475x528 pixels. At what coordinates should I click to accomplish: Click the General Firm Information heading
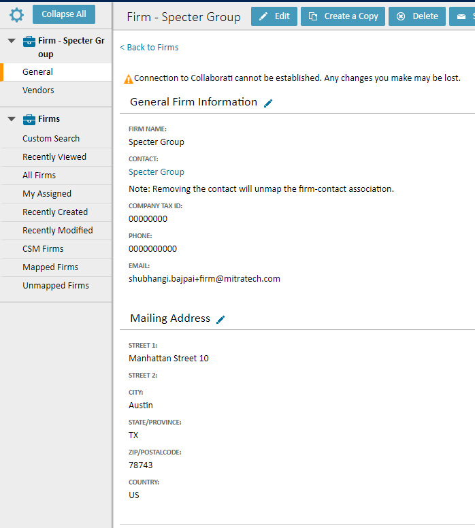(193, 102)
